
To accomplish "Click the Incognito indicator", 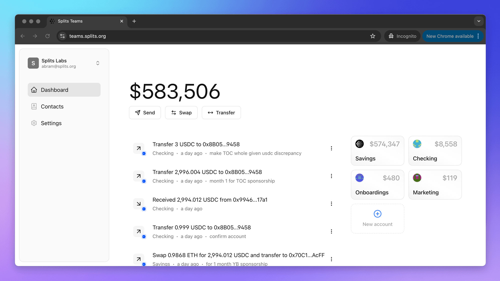I will tap(402, 36).
